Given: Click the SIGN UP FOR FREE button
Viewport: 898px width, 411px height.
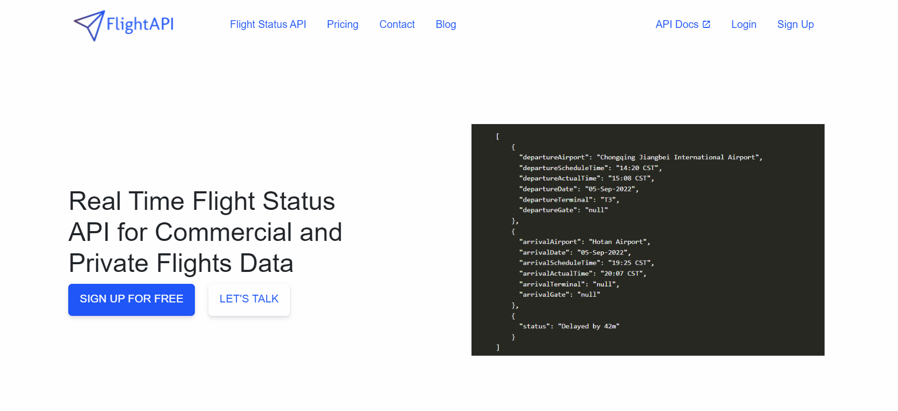Looking at the screenshot, I should click(x=131, y=299).
